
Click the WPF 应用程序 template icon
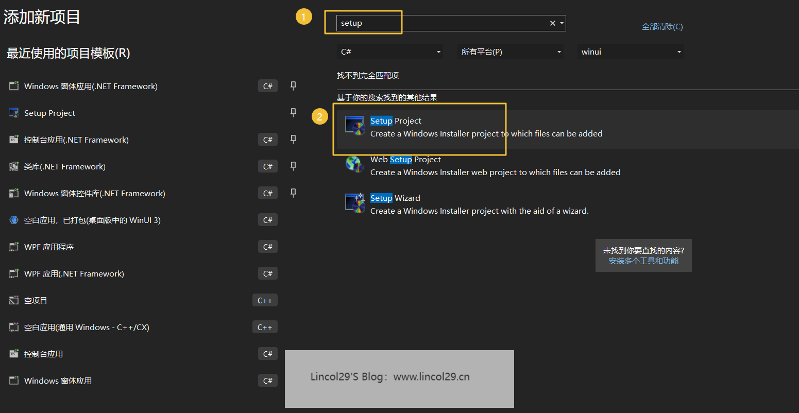coord(13,246)
